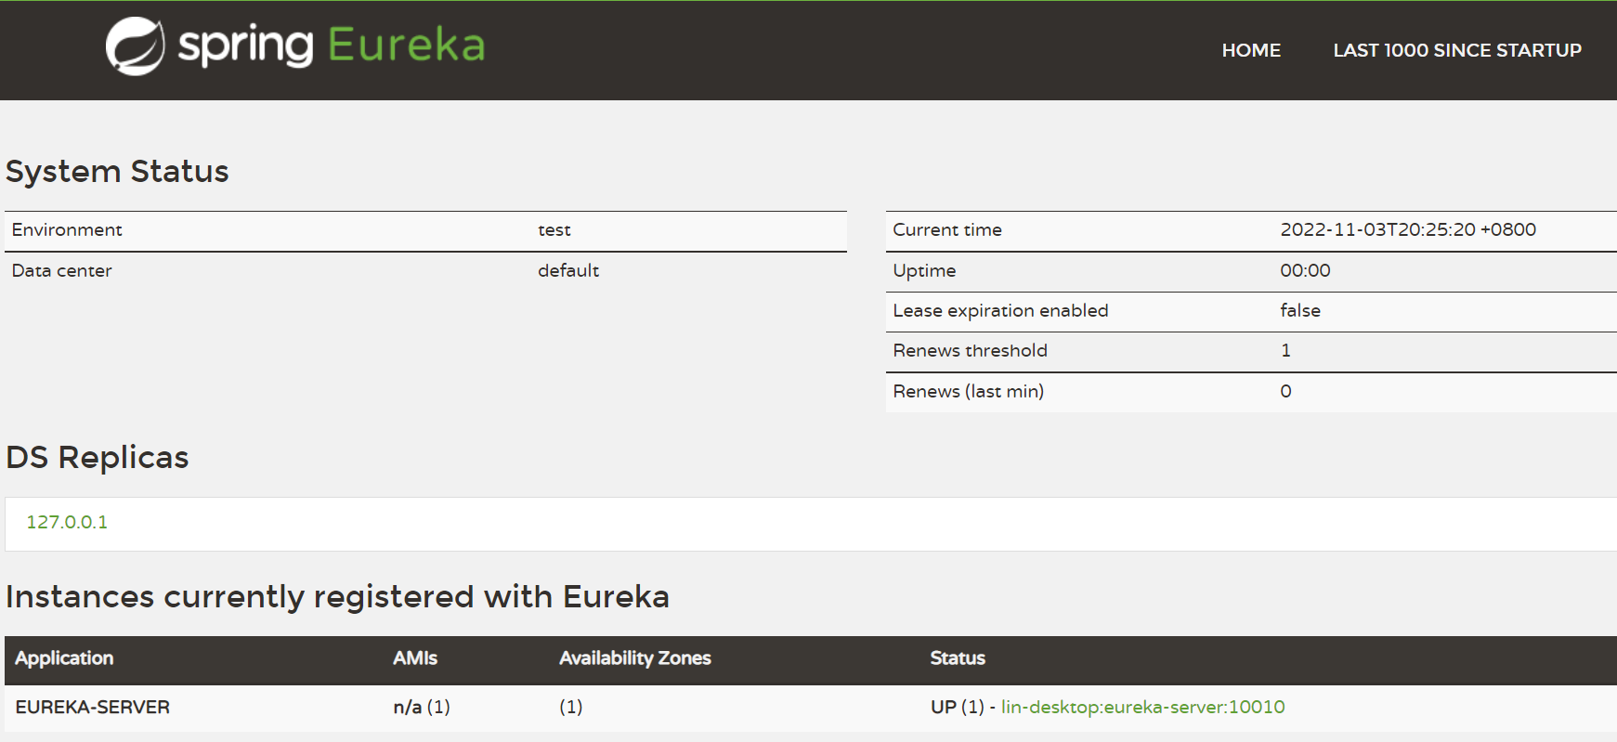Select the Renews threshold label
The width and height of the screenshot is (1617, 742).
tap(970, 350)
